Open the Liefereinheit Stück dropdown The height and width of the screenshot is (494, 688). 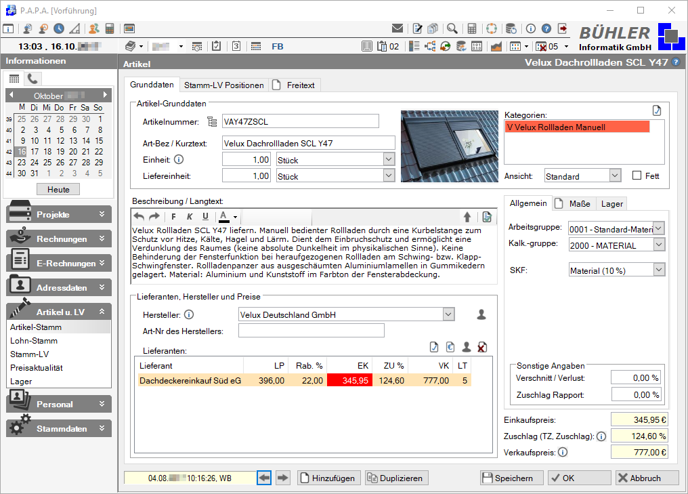[389, 176]
